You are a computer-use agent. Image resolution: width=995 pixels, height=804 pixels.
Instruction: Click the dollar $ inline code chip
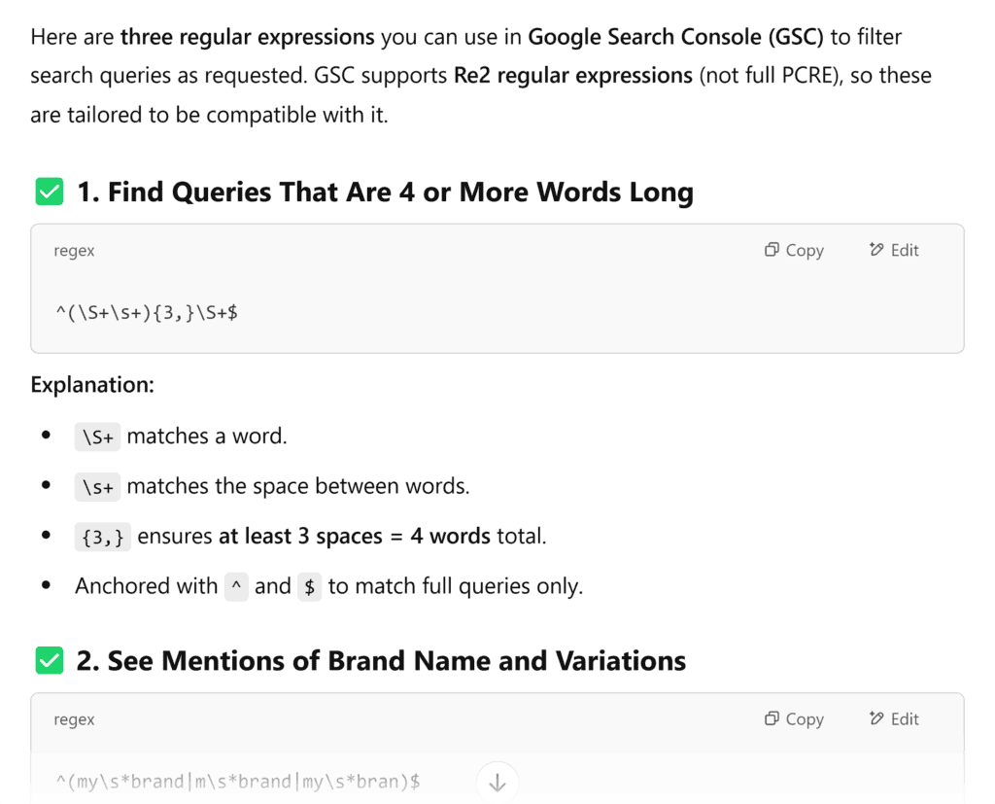click(x=309, y=587)
